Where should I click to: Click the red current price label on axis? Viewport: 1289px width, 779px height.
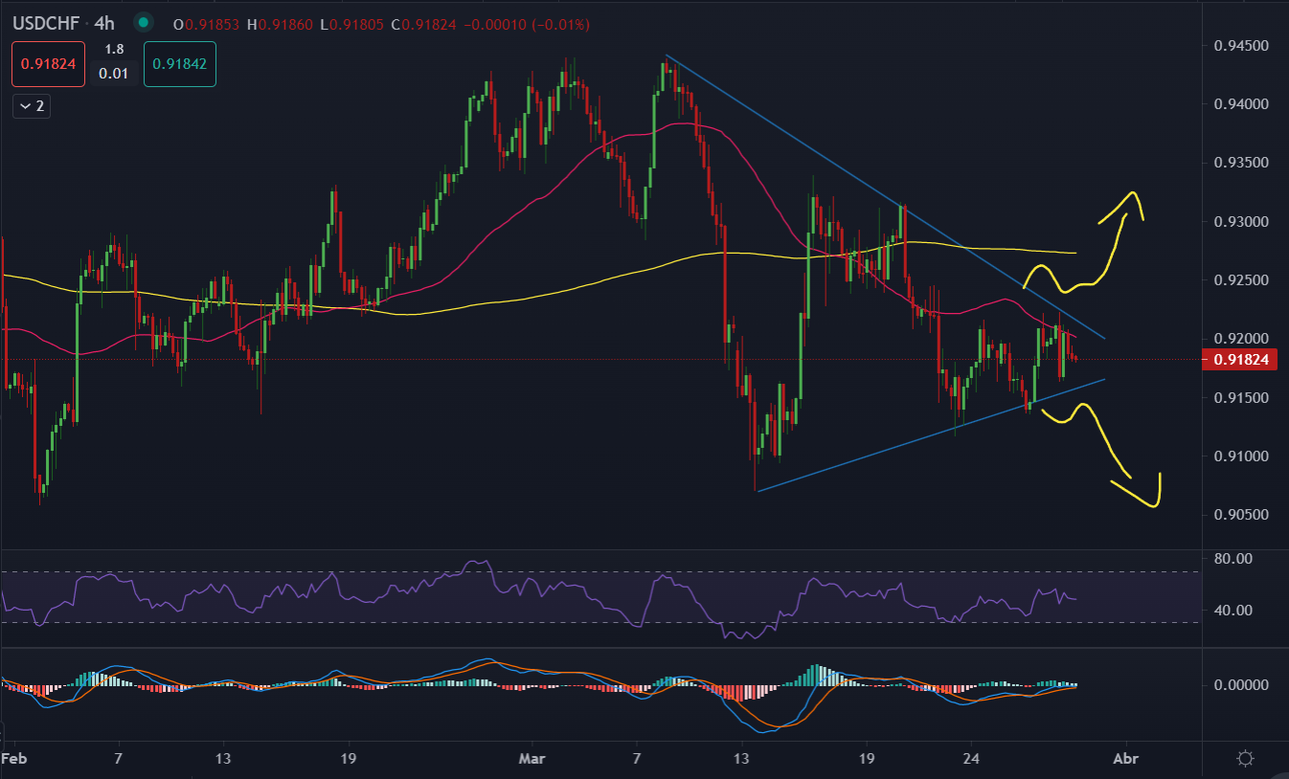pyautogui.click(x=1240, y=360)
